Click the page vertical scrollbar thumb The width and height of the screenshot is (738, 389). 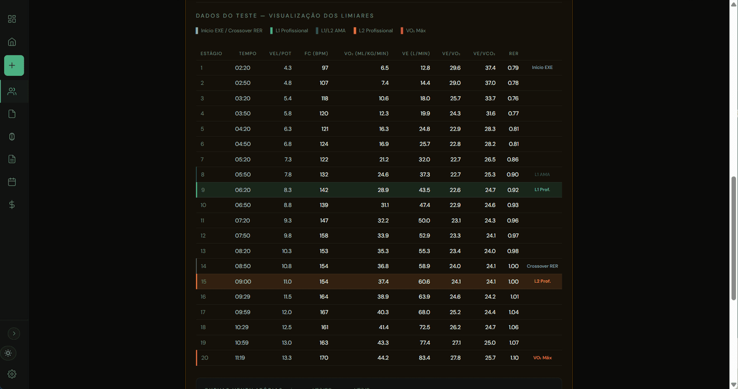[734, 238]
